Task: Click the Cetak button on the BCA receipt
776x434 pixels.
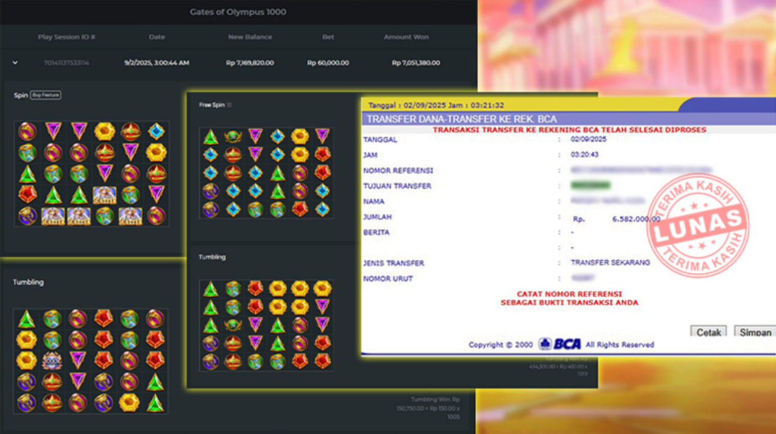Action: click(708, 332)
